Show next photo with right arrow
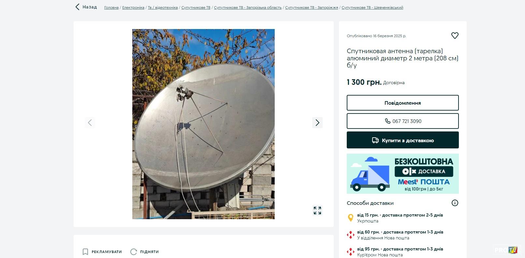Viewport: 525px width, 258px height. coord(317,123)
